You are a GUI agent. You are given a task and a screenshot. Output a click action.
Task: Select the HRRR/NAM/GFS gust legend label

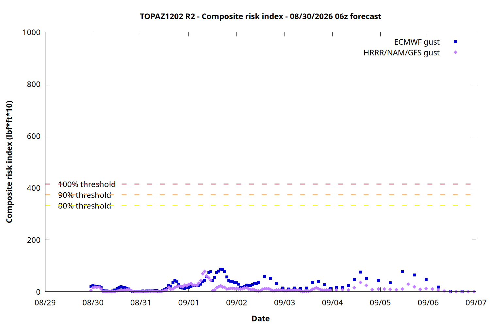pos(401,53)
